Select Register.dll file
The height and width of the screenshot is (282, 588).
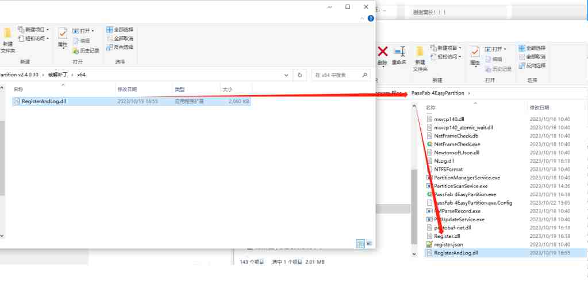coord(447,236)
